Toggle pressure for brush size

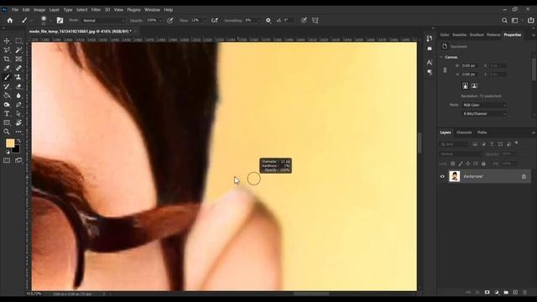304,20
